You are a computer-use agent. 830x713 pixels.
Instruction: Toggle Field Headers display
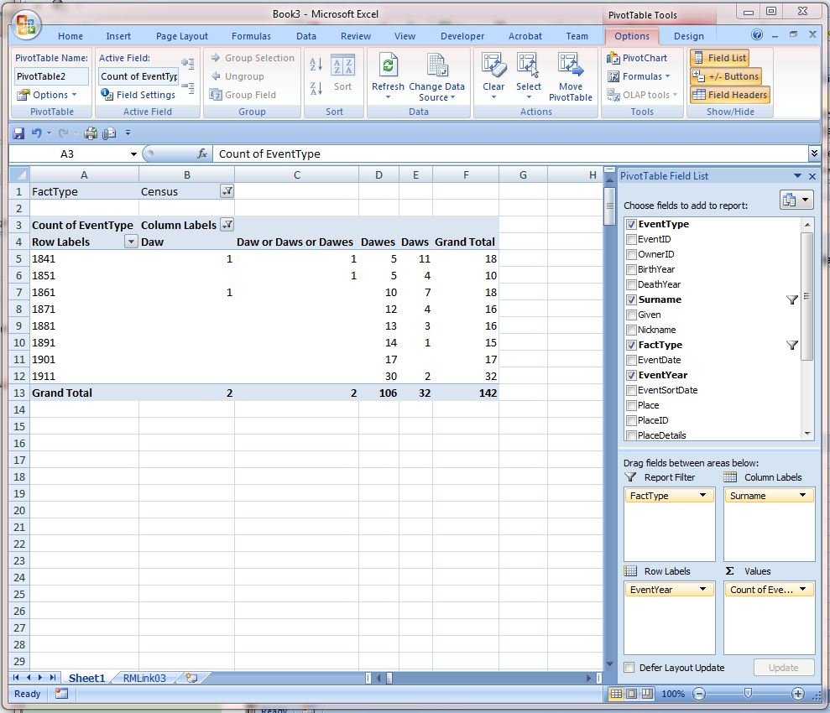point(730,95)
